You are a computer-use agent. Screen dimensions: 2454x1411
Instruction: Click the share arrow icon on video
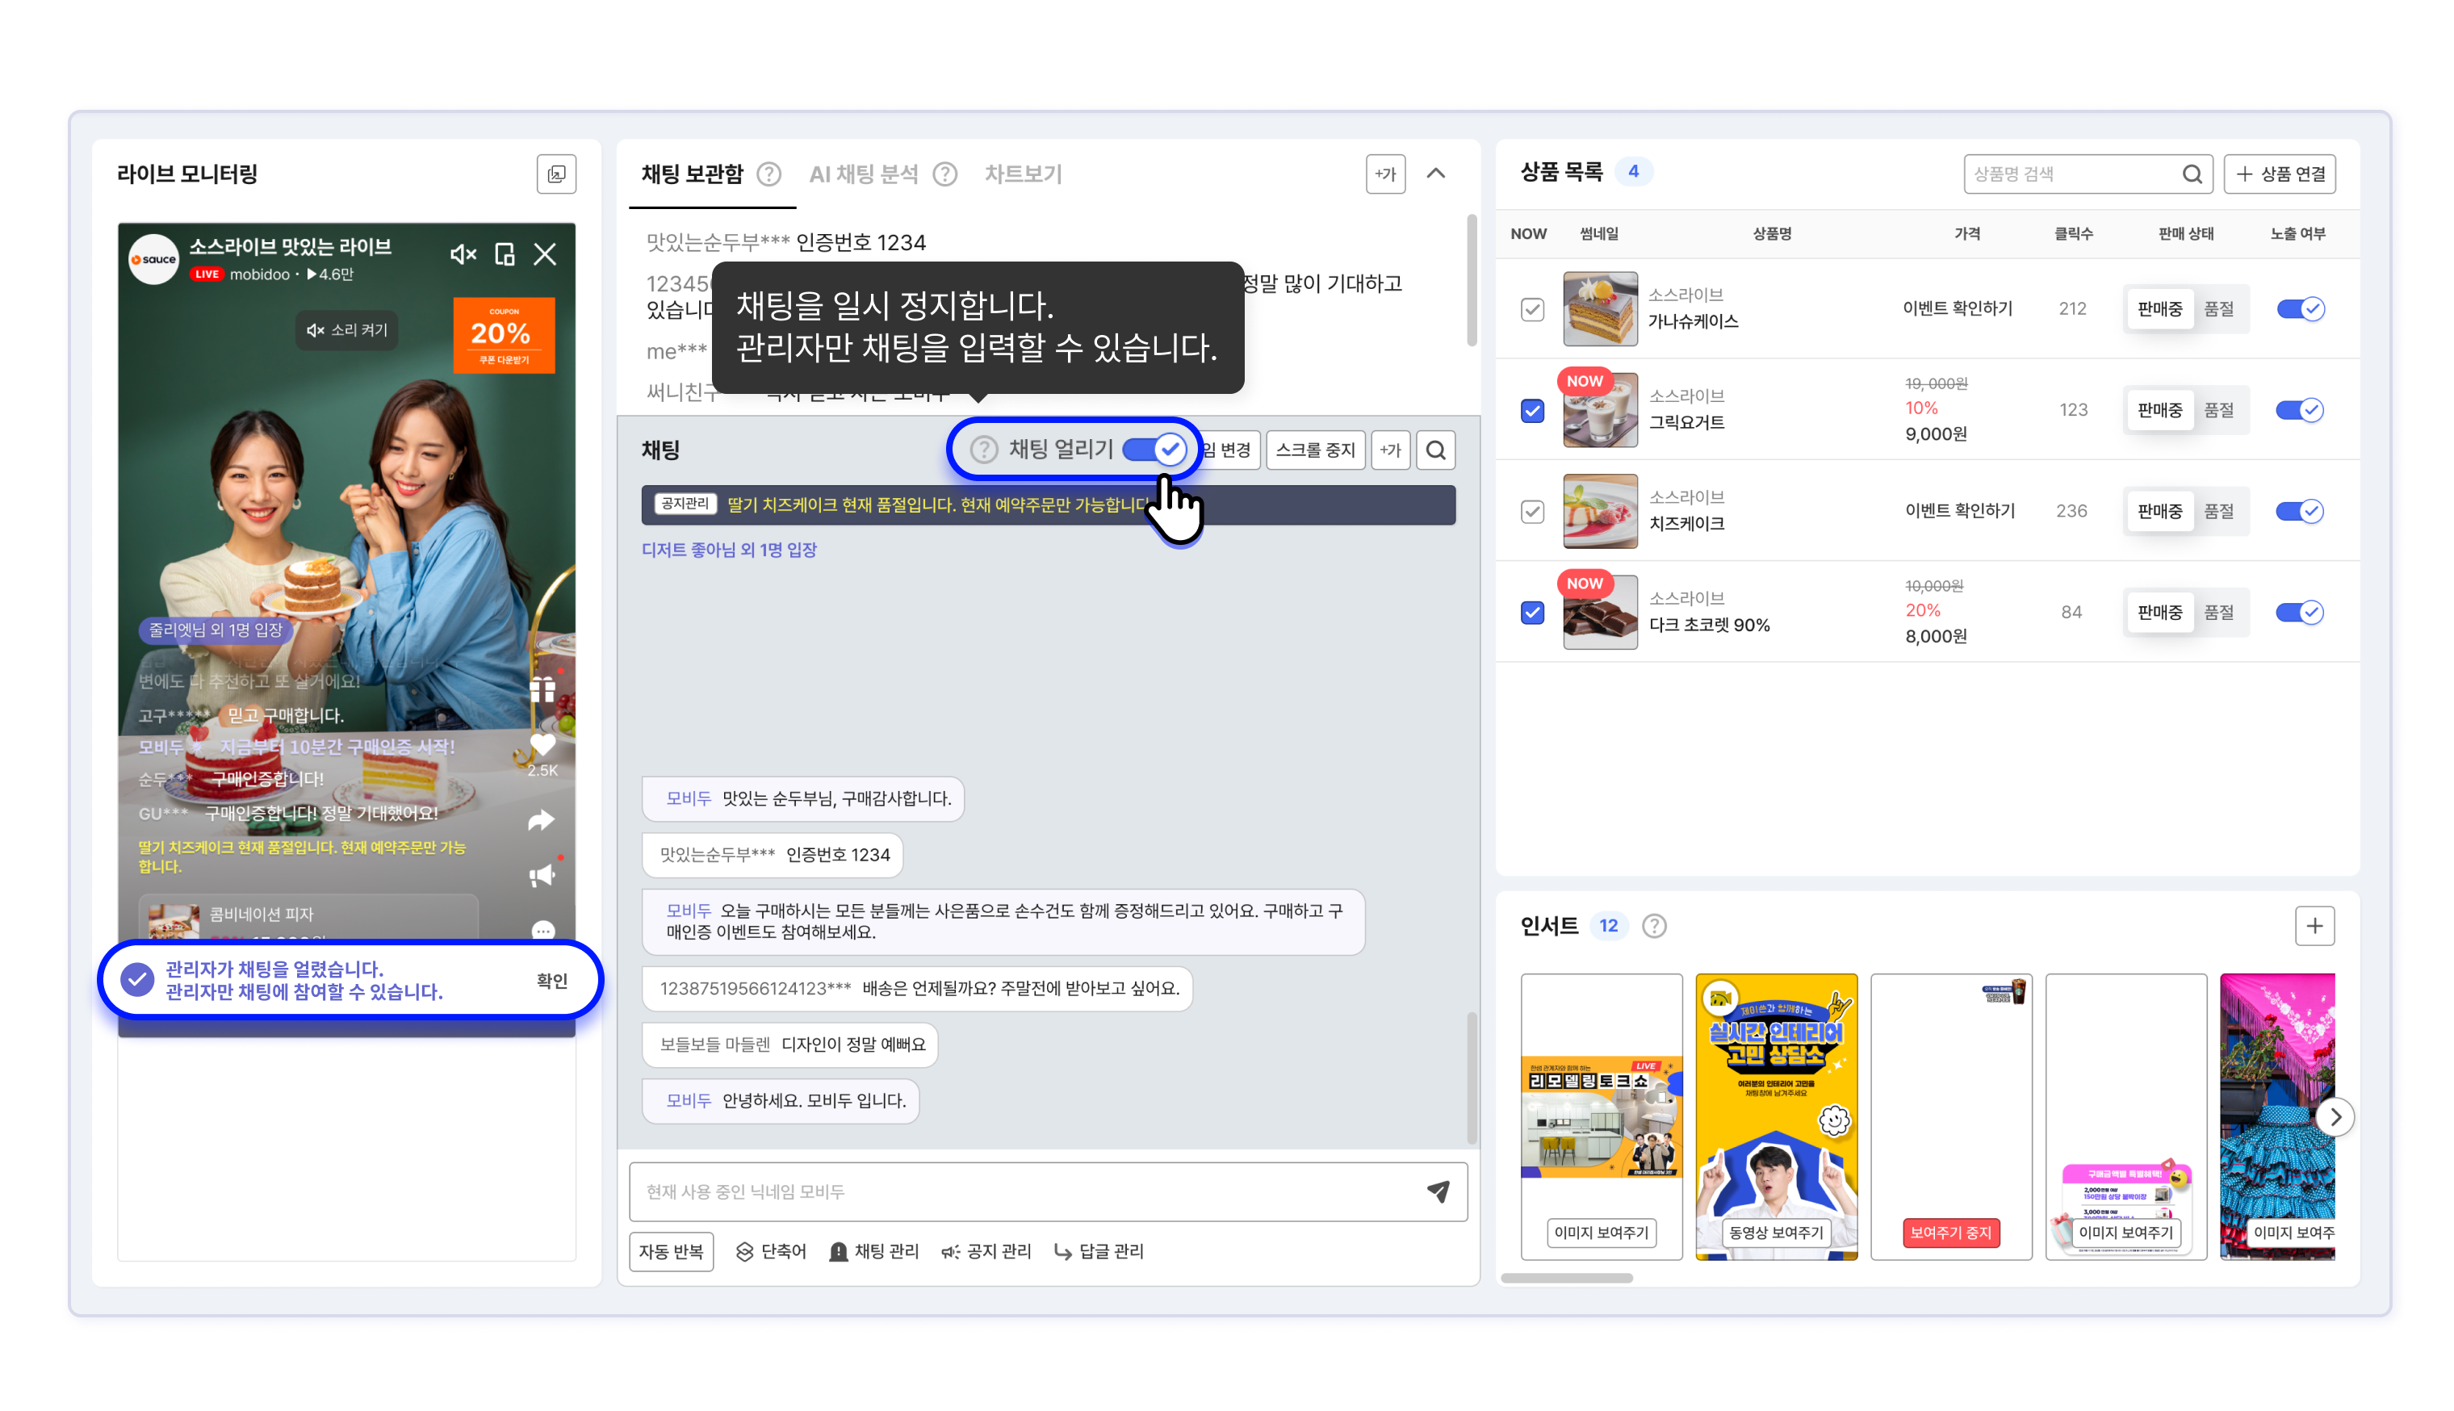point(542,820)
